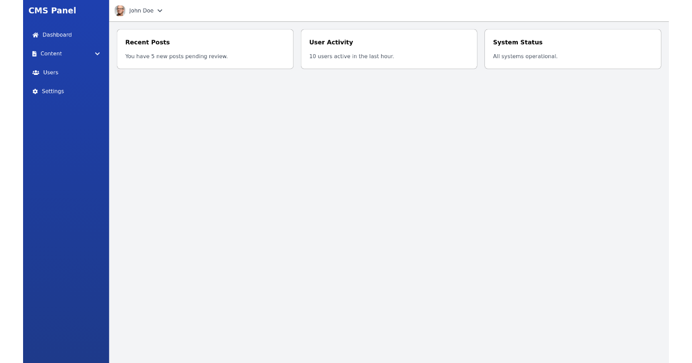
Task: Click the John Doe username text
Action: [x=141, y=11]
